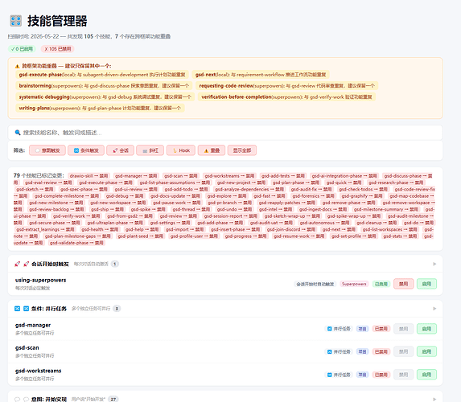Click the count badge '27' in 意图 header
The width and height of the screenshot is (461, 402).
point(113,399)
